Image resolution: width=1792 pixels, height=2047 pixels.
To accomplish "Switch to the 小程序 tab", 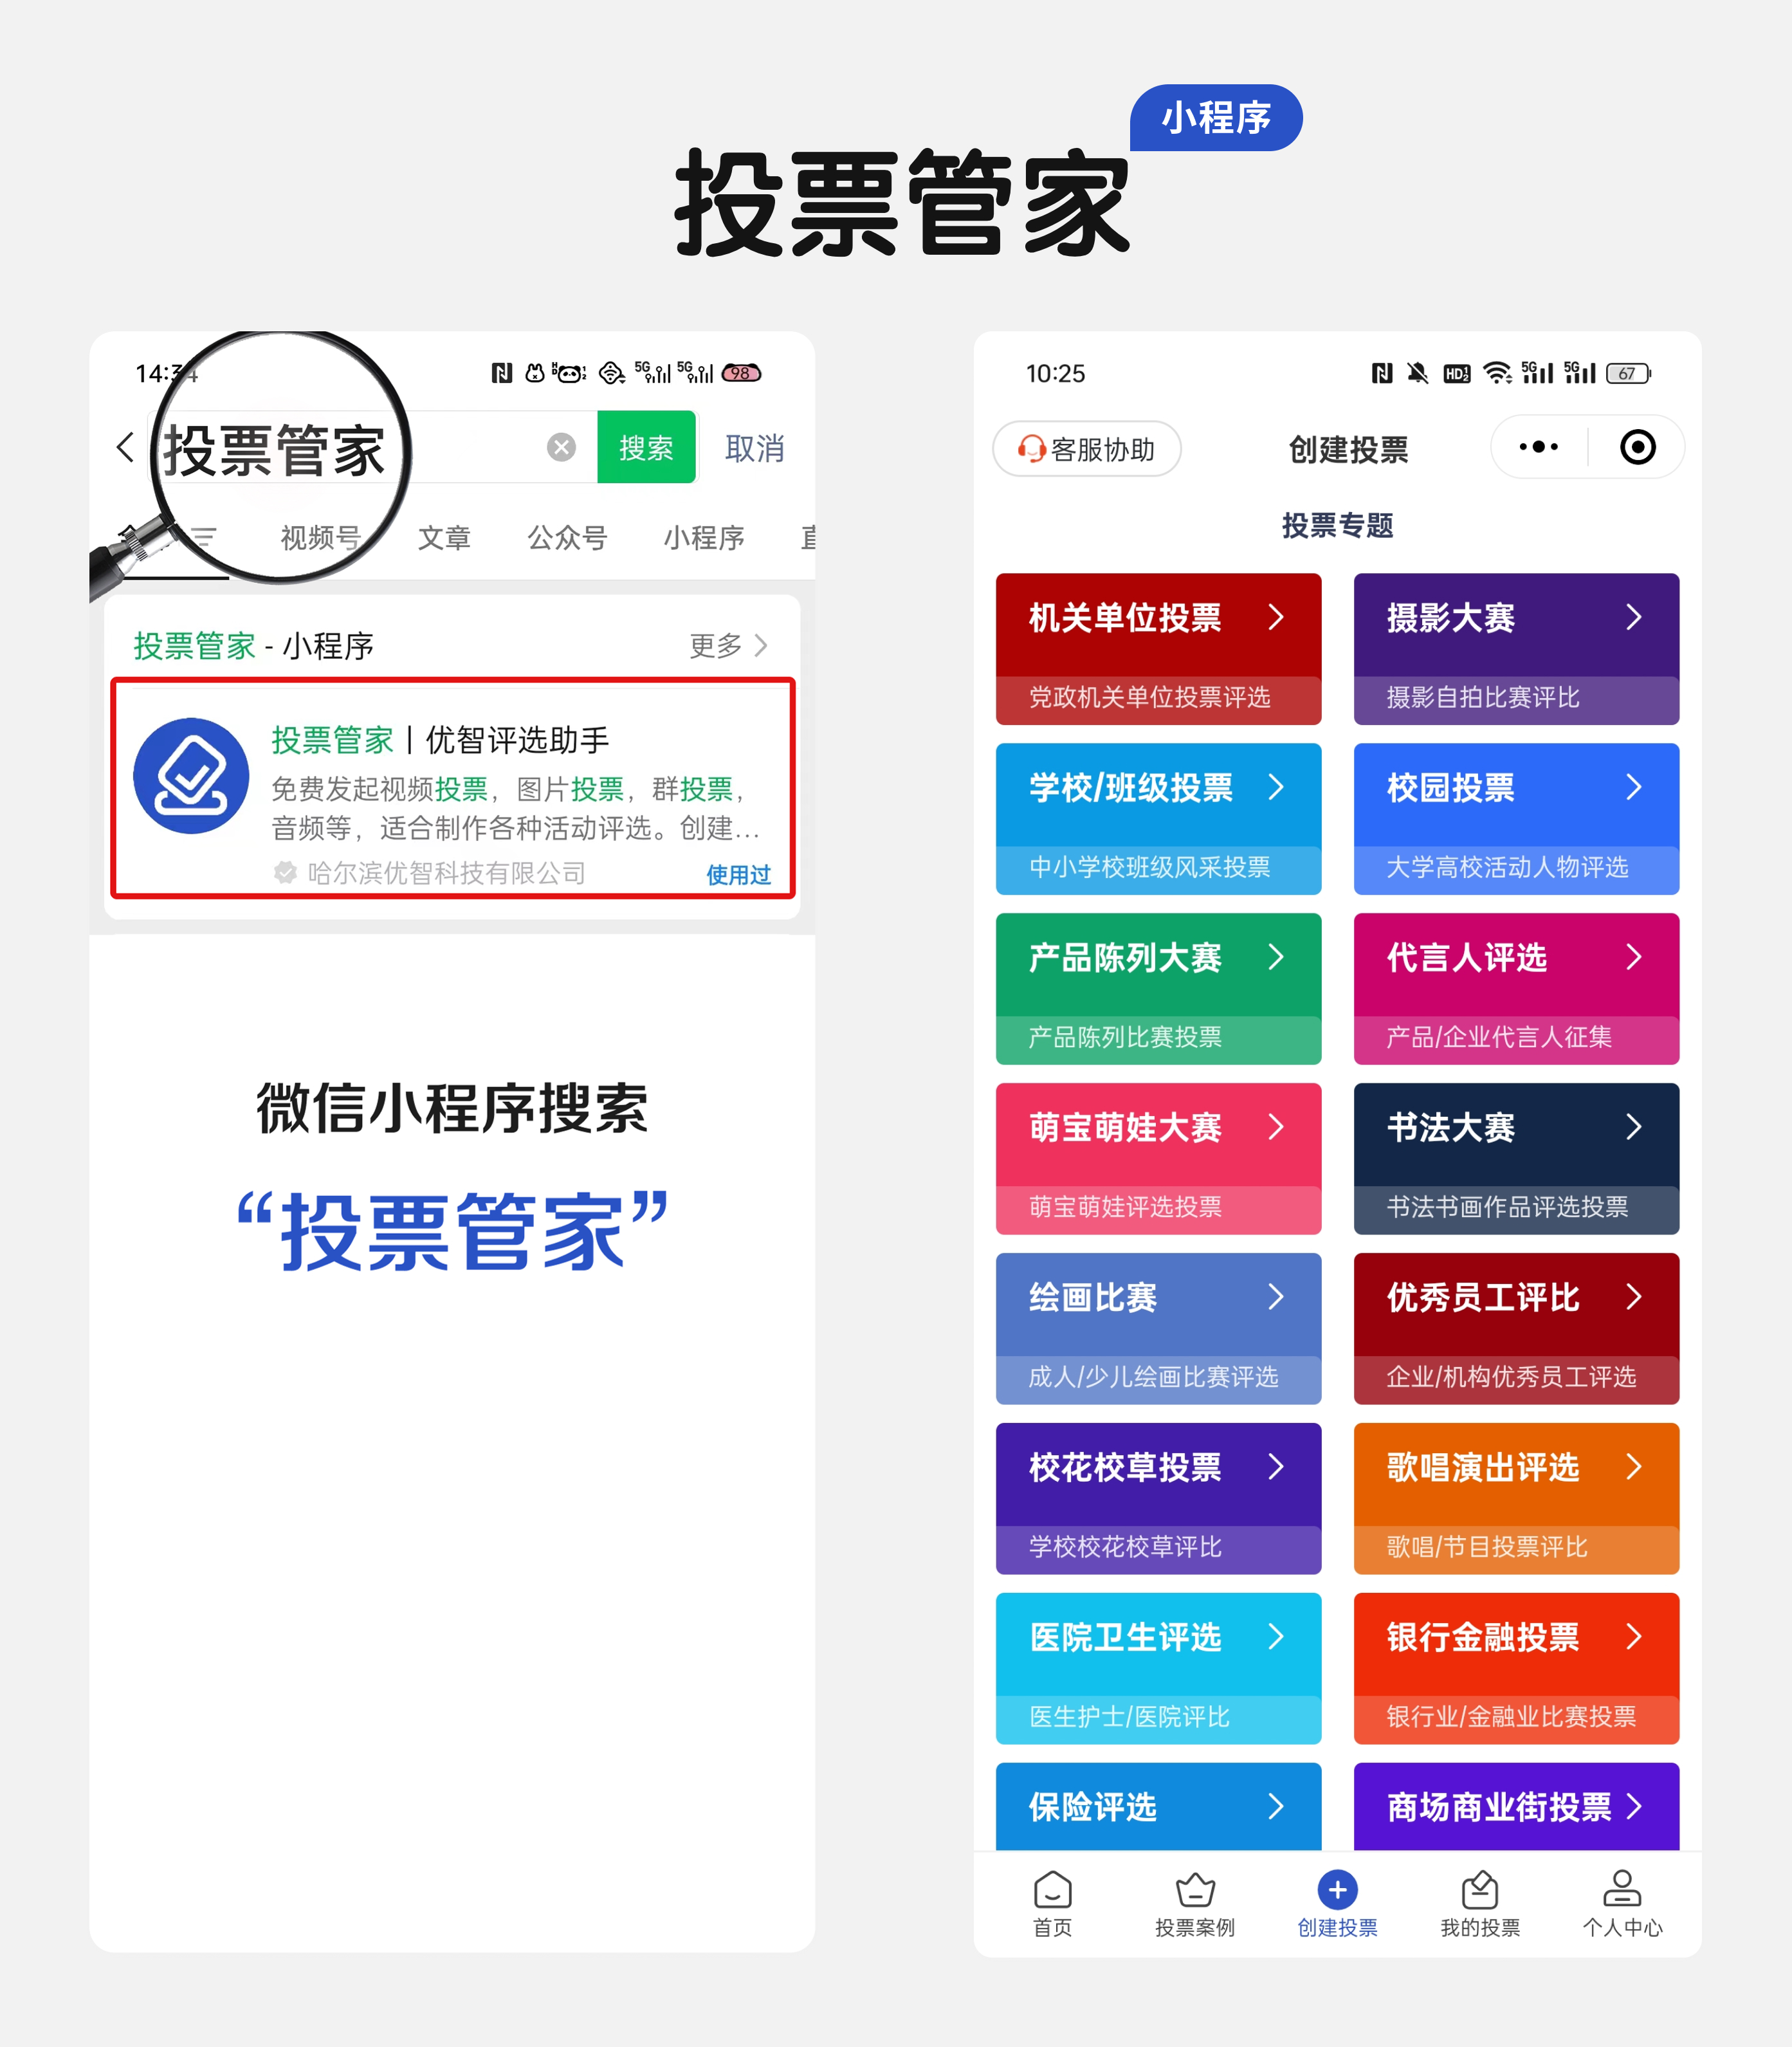I will point(704,538).
